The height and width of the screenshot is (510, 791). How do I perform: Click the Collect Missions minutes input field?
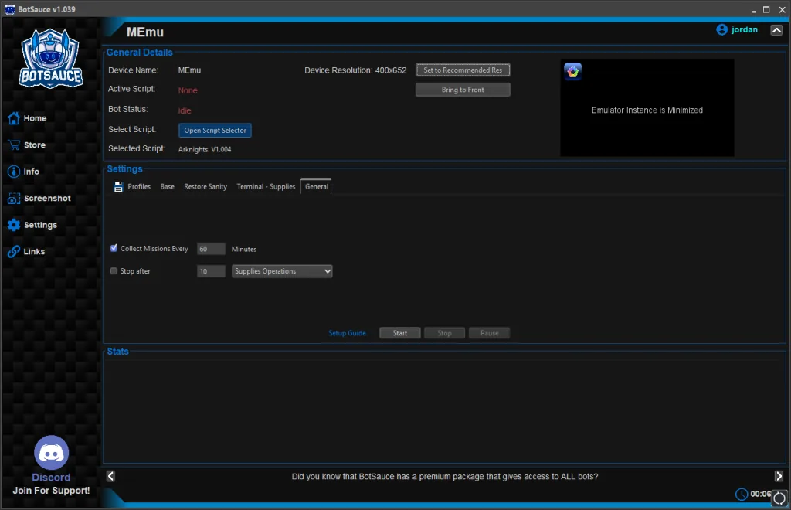(x=211, y=249)
